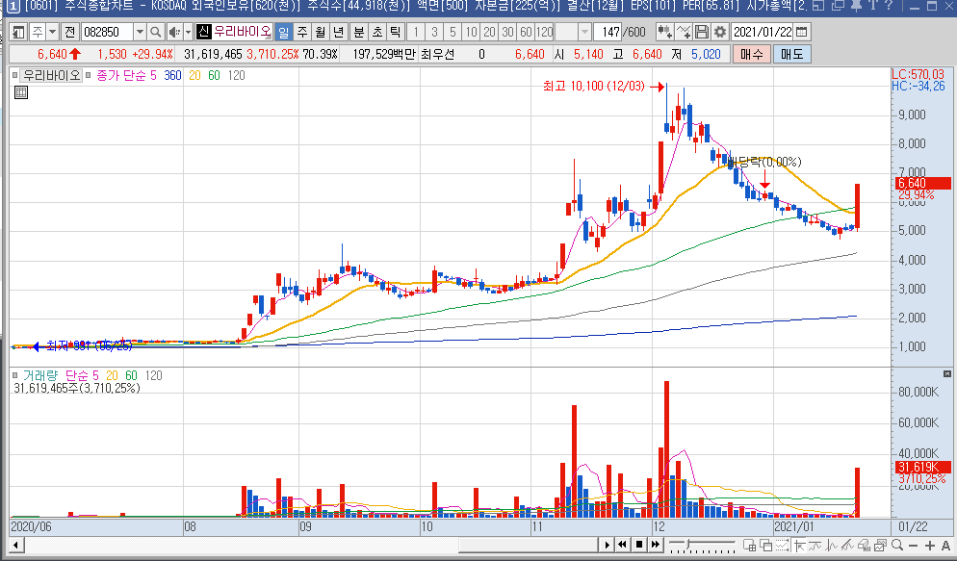
Task: Click the grid table icon under legend
Action: (21, 92)
